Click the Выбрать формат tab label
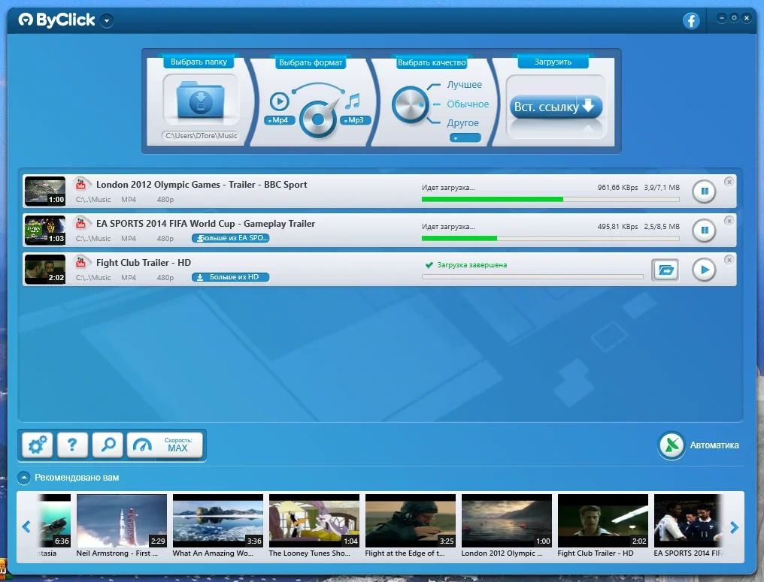The width and height of the screenshot is (764, 582). point(311,62)
